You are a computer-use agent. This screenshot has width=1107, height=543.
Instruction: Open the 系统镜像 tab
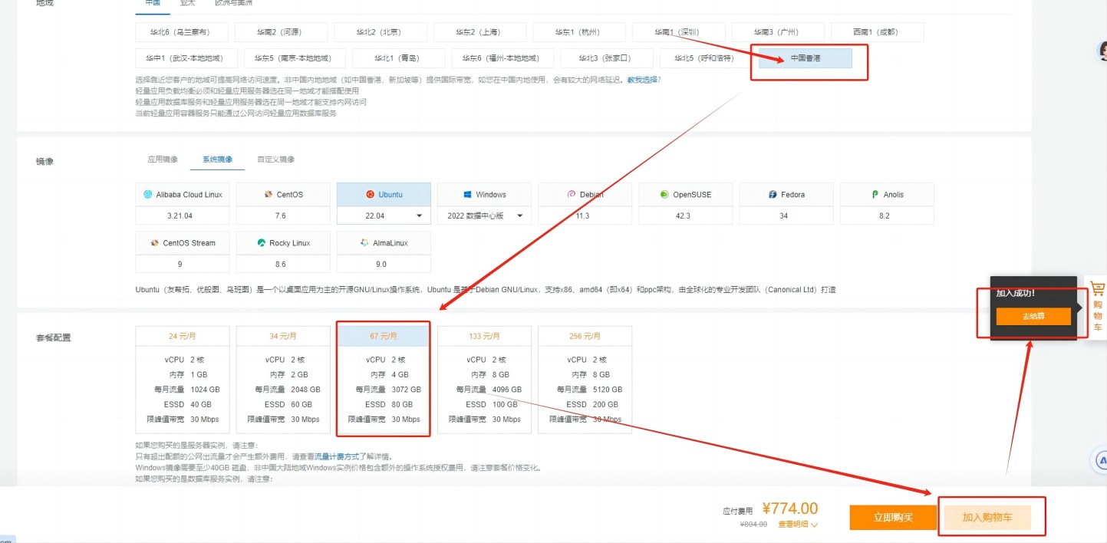point(218,160)
